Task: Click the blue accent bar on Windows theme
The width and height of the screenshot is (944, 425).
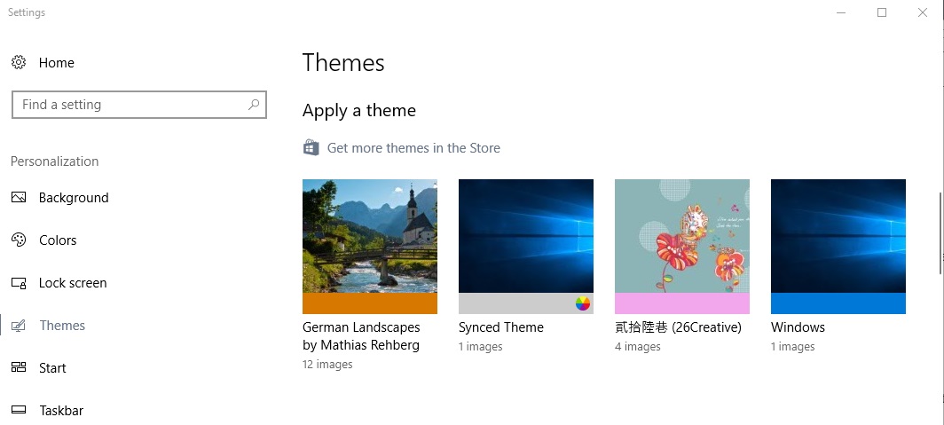Action: [x=838, y=303]
